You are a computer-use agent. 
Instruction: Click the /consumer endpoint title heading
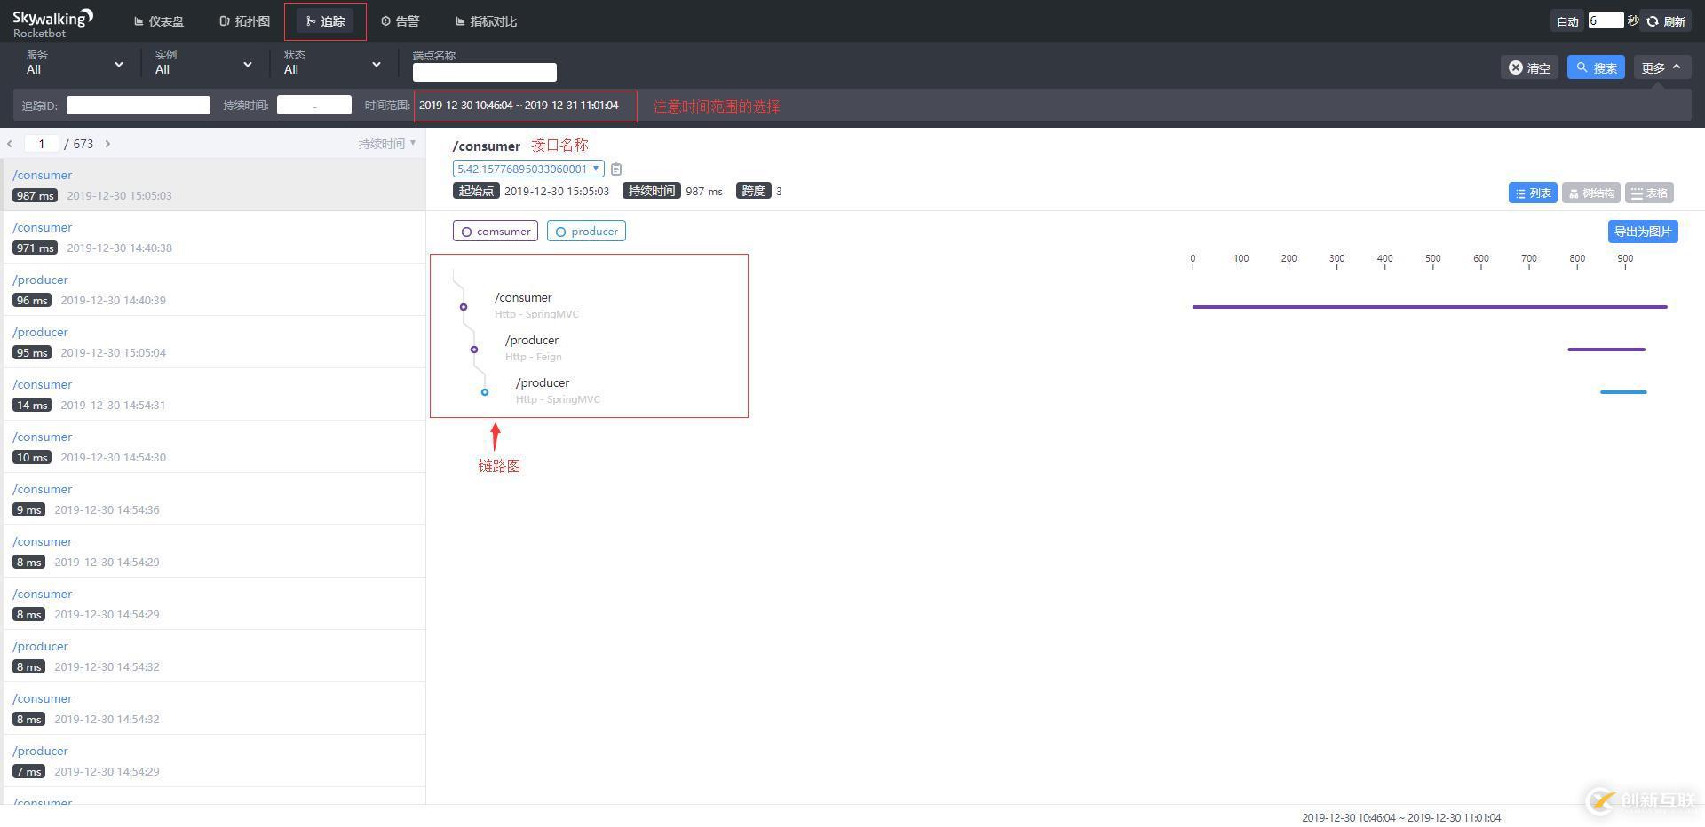point(487,146)
